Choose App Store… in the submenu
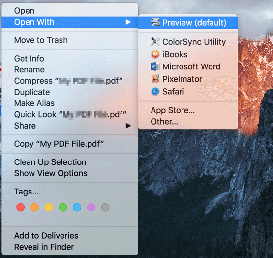This screenshot has height=258, width=273. [188, 110]
